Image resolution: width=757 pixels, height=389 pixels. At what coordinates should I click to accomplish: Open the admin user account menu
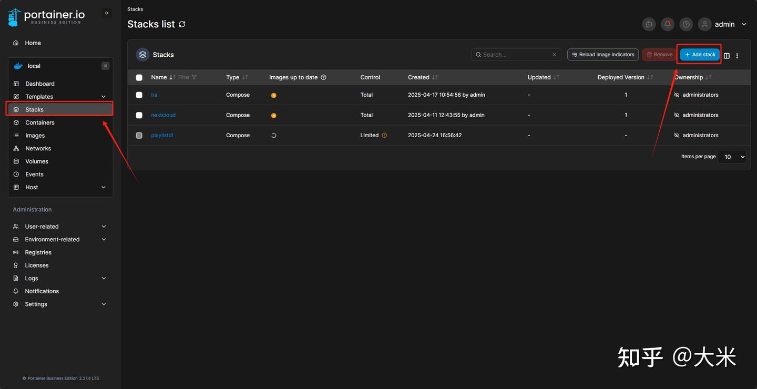[723, 24]
